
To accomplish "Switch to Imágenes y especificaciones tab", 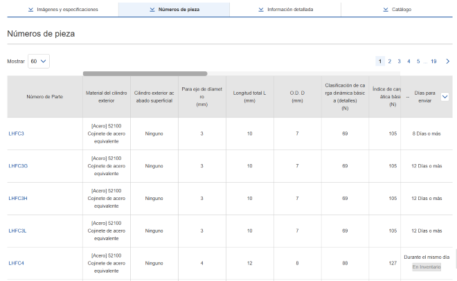I will point(63,10).
